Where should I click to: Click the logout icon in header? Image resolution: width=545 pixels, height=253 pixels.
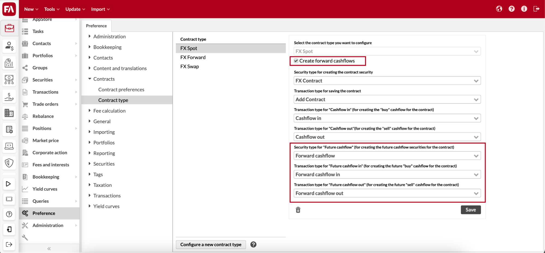536,9
